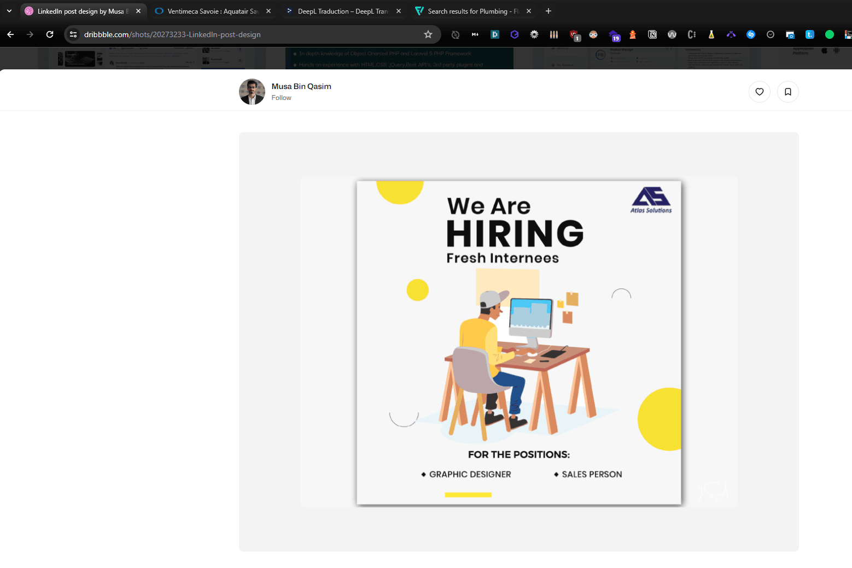Open the Musa Bin Qasim profile name link
The image size is (852, 568).
301,86
